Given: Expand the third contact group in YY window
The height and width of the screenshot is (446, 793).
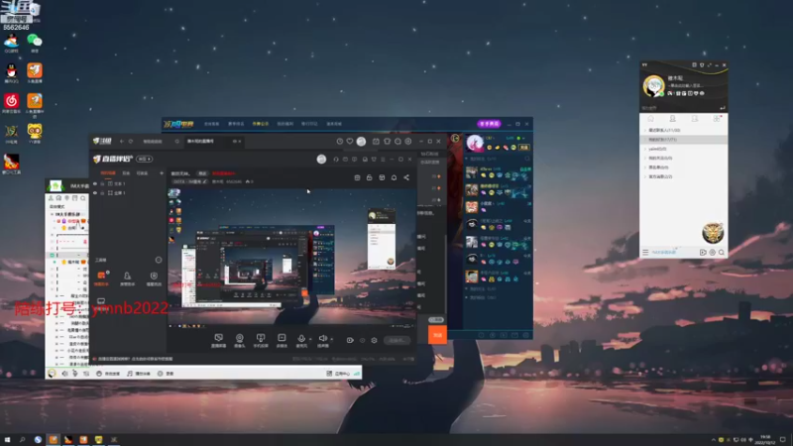Looking at the screenshot, I should pyautogui.click(x=646, y=150).
